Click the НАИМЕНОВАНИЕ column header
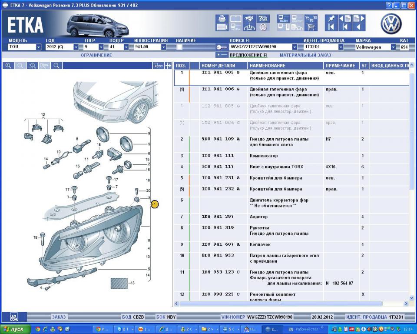The image size is (417, 334). pos(286,66)
